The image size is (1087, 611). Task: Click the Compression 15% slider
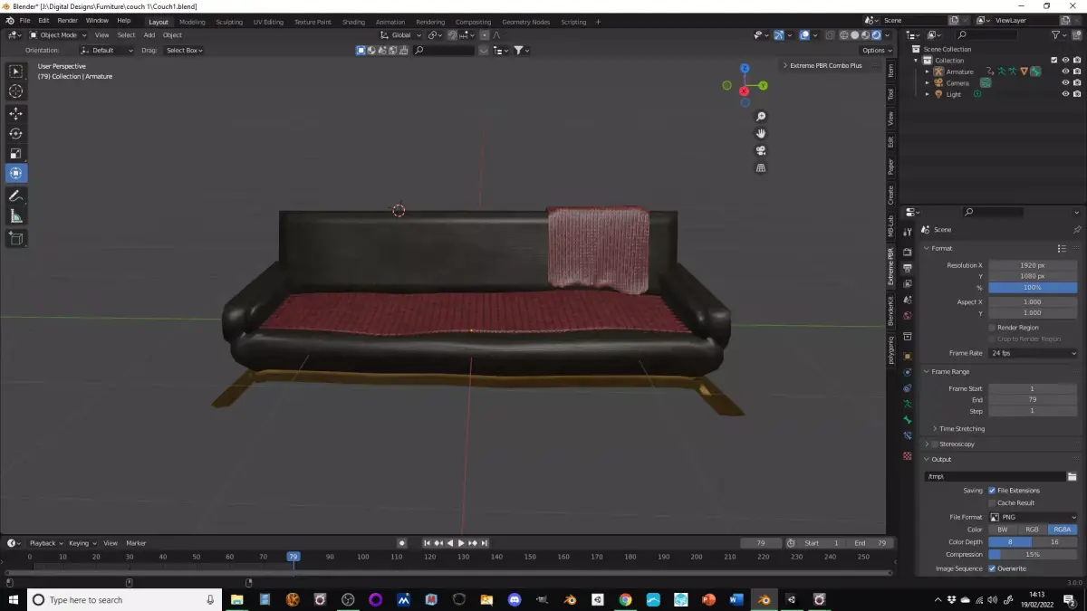click(x=1033, y=554)
